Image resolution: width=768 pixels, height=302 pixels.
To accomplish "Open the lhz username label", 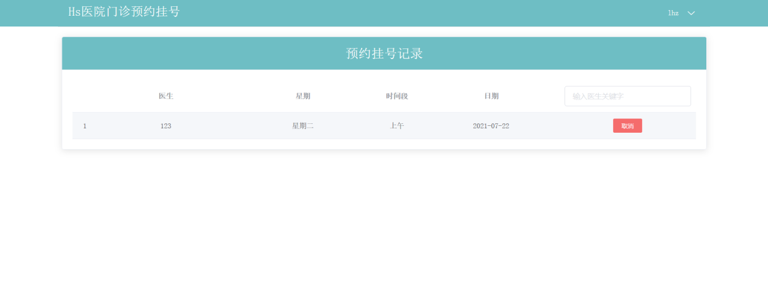I will pyautogui.click(x=673, y=13).
